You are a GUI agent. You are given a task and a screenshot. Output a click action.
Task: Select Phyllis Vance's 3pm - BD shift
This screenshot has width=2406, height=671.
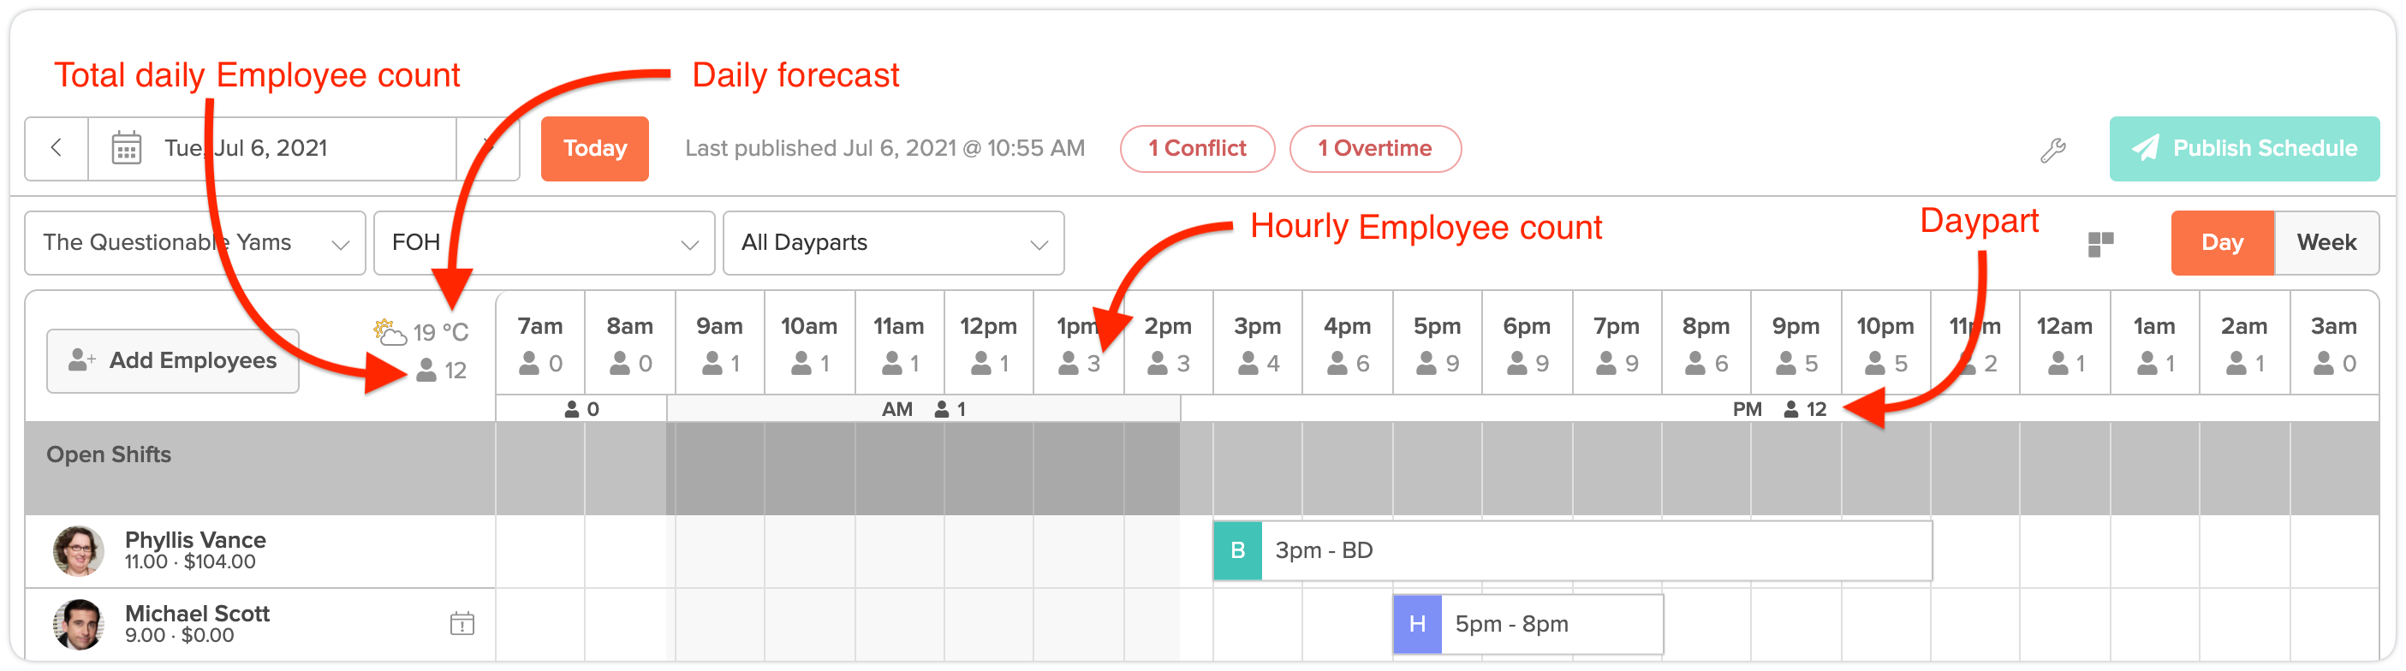pyautogui.click(x=1571, y=550)
